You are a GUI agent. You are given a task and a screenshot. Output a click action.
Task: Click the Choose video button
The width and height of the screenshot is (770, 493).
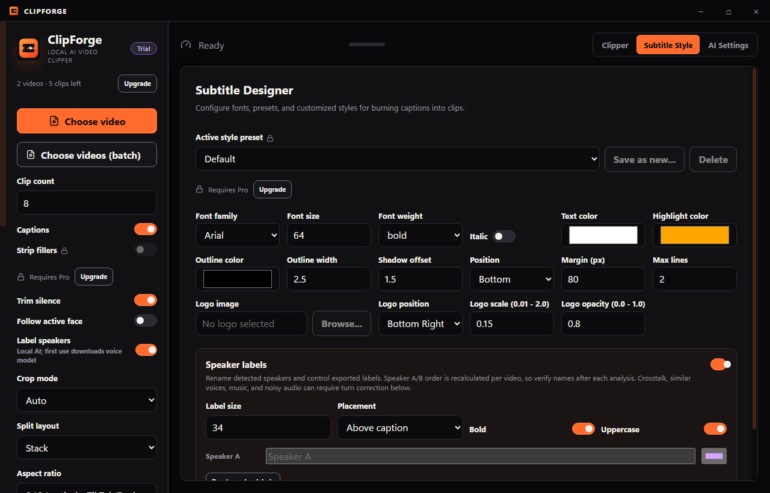pyautogui.click(x=87, y=121)
